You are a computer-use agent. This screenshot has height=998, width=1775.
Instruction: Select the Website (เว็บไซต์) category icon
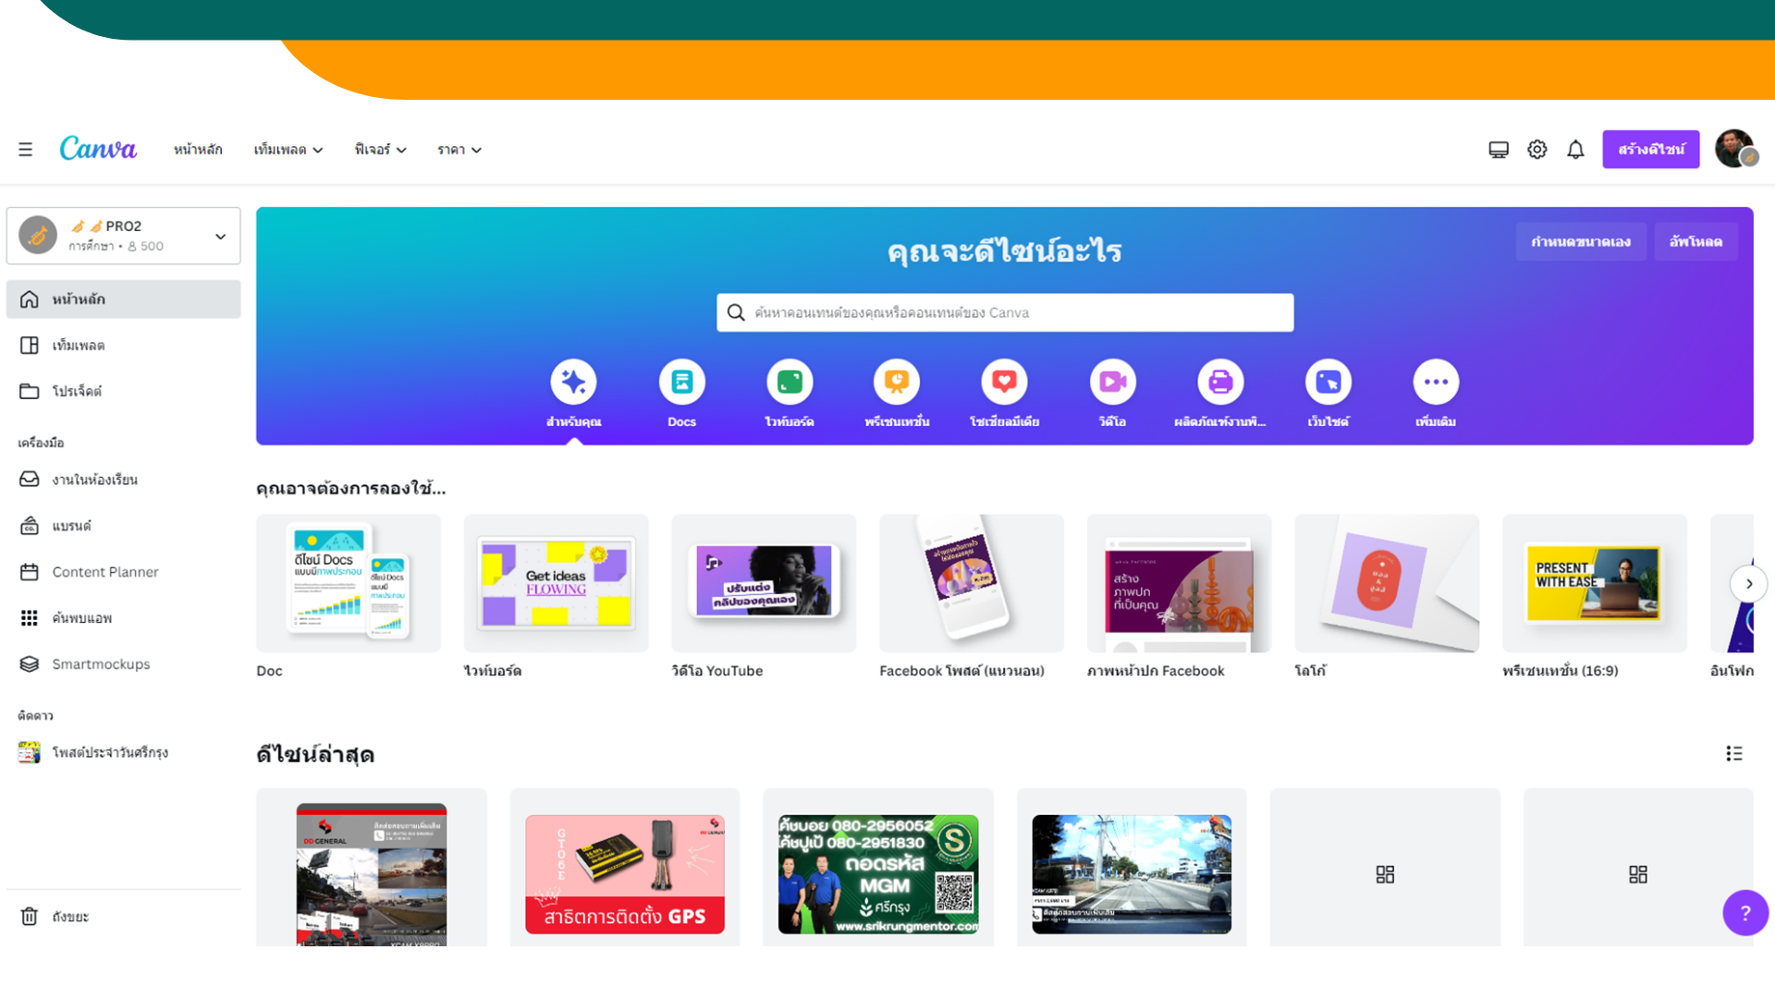[x=1328, y=382]
